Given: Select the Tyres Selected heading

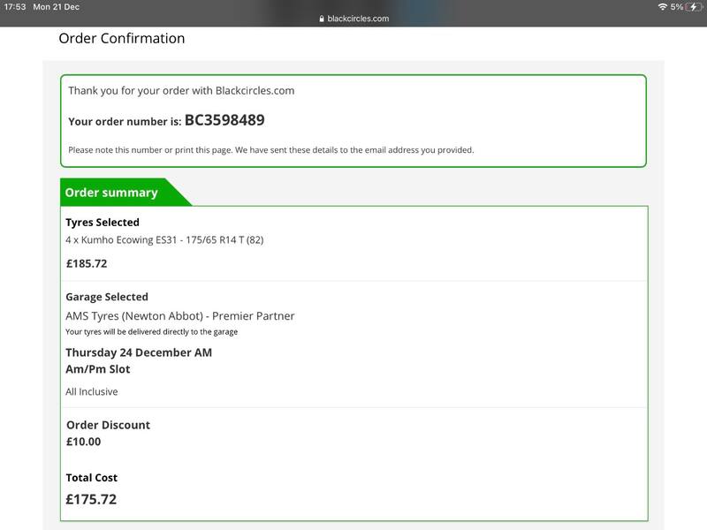Looking at the screenshot, I should [103, 223].
